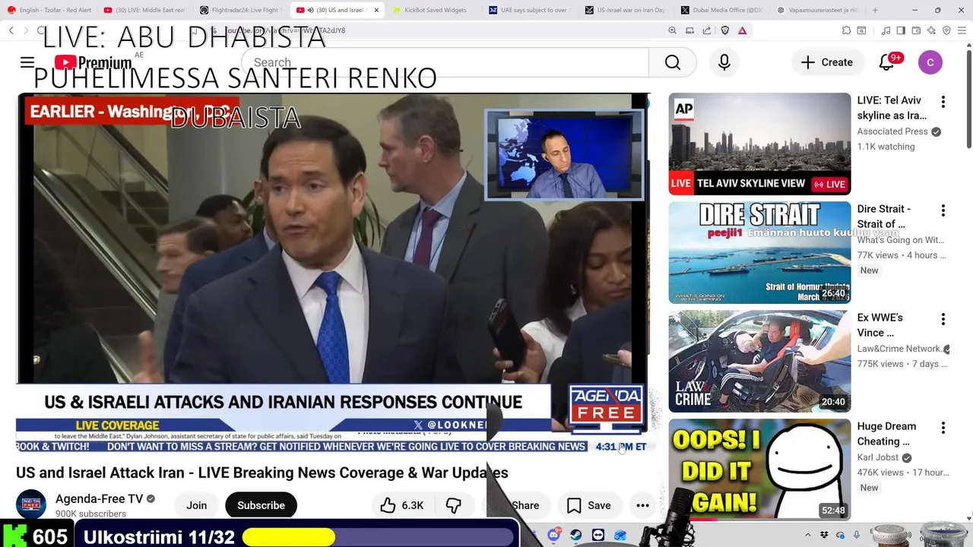Save the video to a playlist
973x547 pixels.
588,505
